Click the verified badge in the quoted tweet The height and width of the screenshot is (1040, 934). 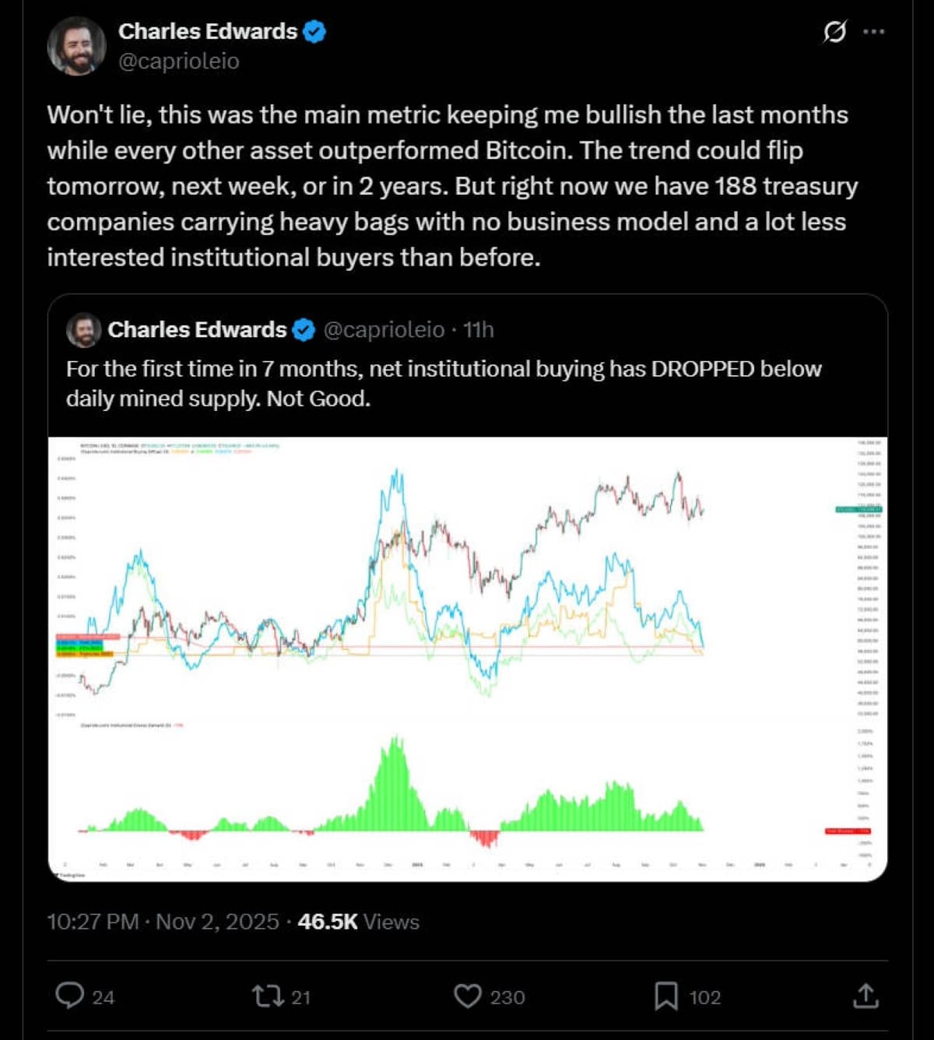tap(304, 330)
